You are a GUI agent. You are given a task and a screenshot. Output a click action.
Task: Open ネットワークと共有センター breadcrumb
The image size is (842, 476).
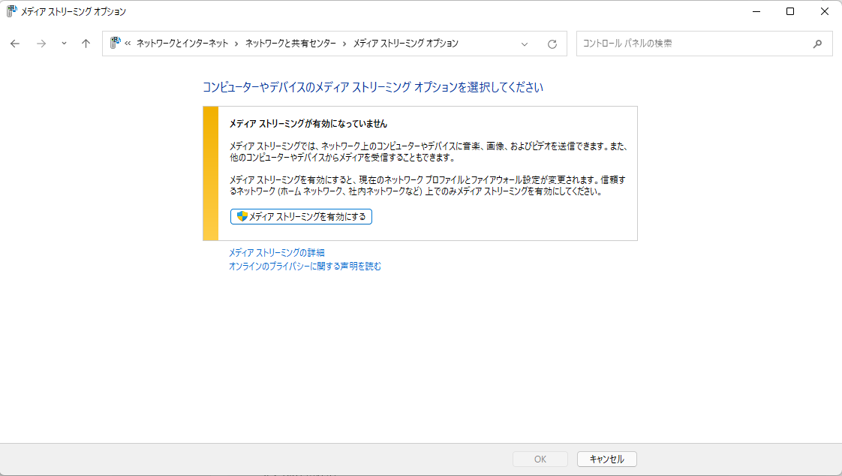[290, 44]
